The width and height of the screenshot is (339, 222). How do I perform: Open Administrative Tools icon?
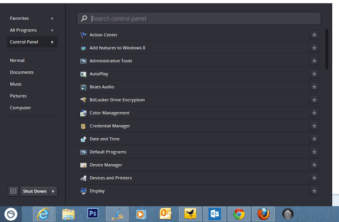click(83, 61)
